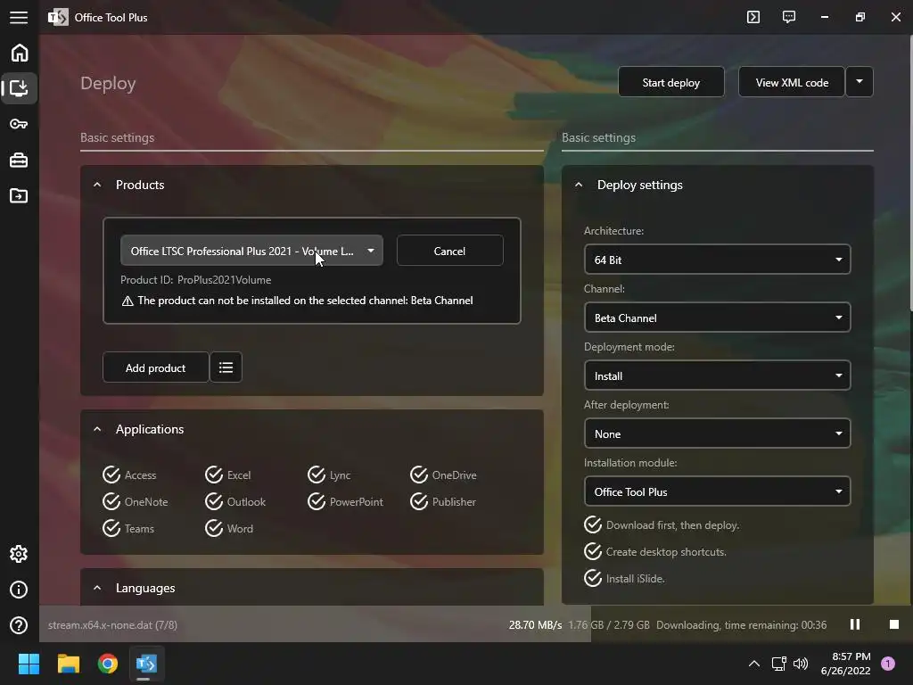Open the About info icon
913x685 pixels.
(19, 590)
